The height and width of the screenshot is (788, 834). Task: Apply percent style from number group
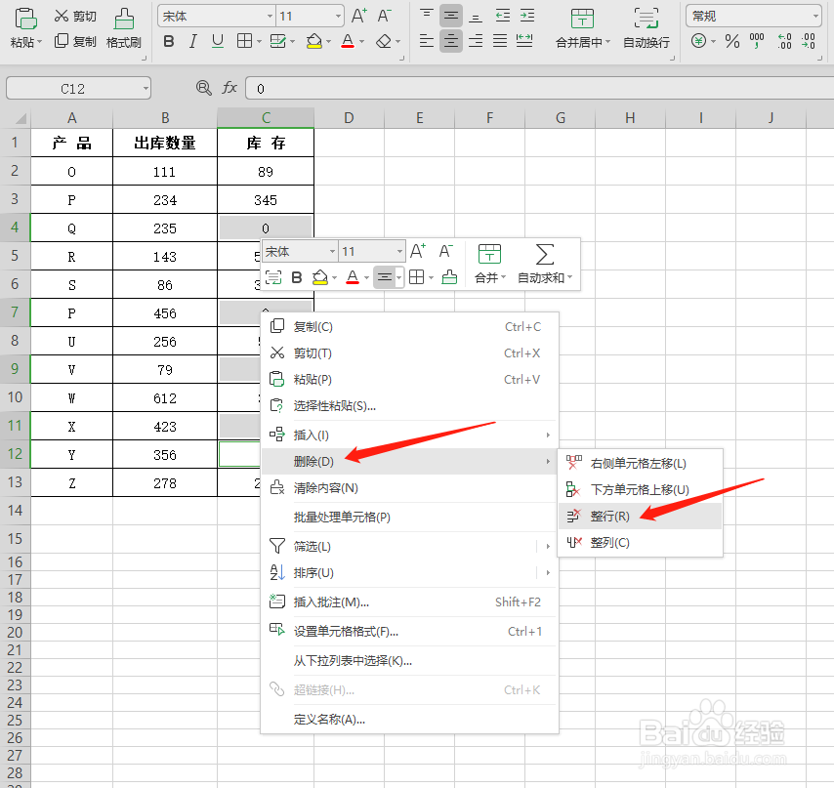[730, 43]
